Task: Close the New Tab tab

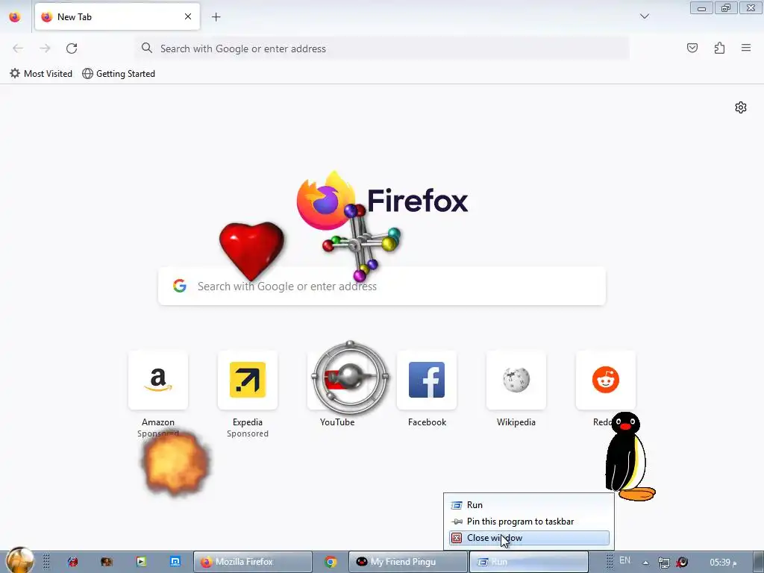Action: coord(187,17)
